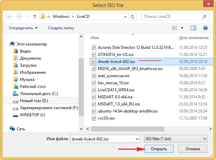Screen dimensions: 216x160
Task: Click file list horizontal scroll left arrow
Action: [88, 129]
